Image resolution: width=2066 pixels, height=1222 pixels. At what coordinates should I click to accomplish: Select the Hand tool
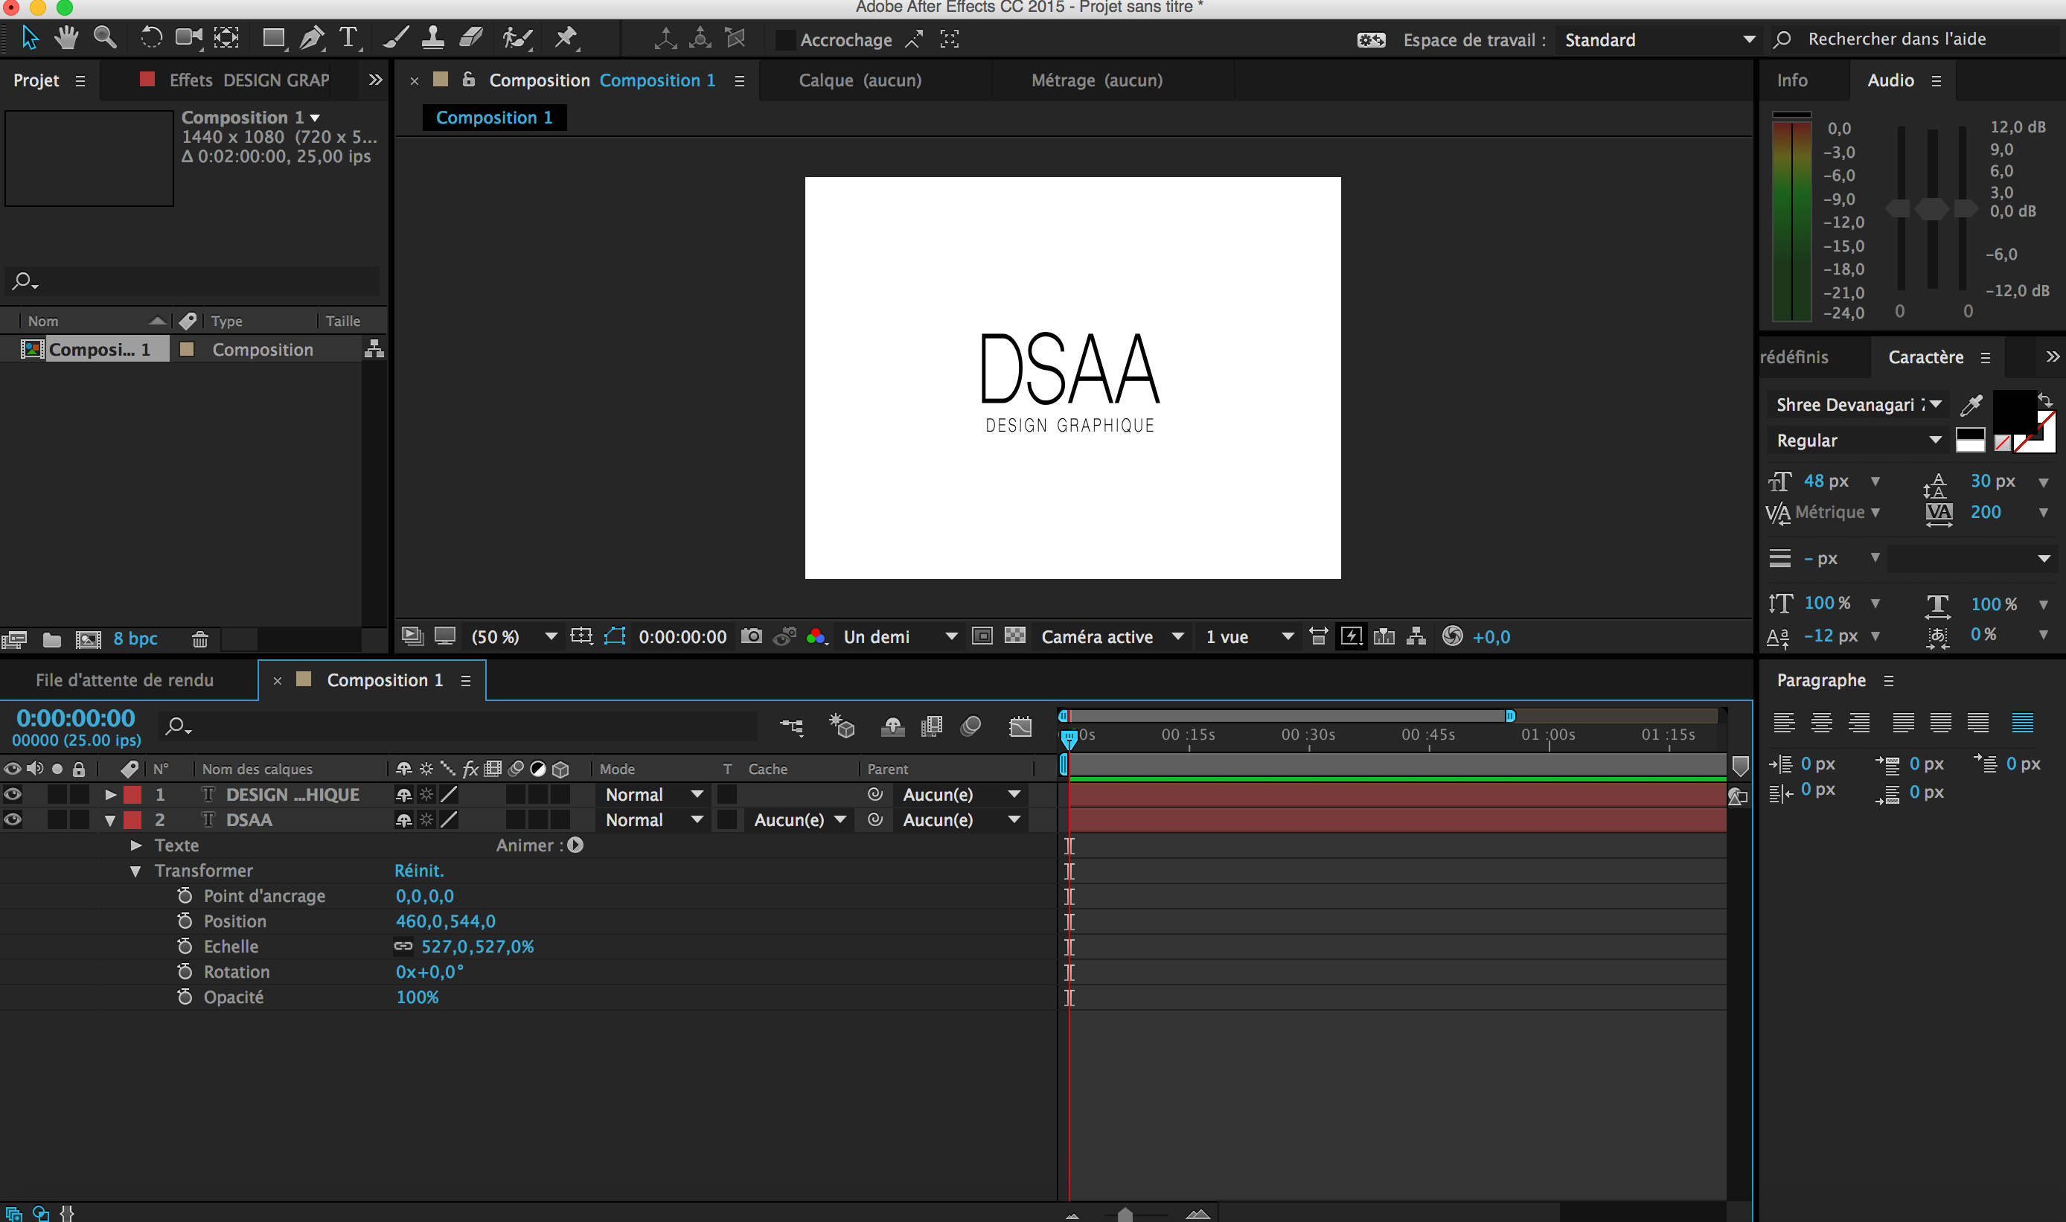coord(66,38)
